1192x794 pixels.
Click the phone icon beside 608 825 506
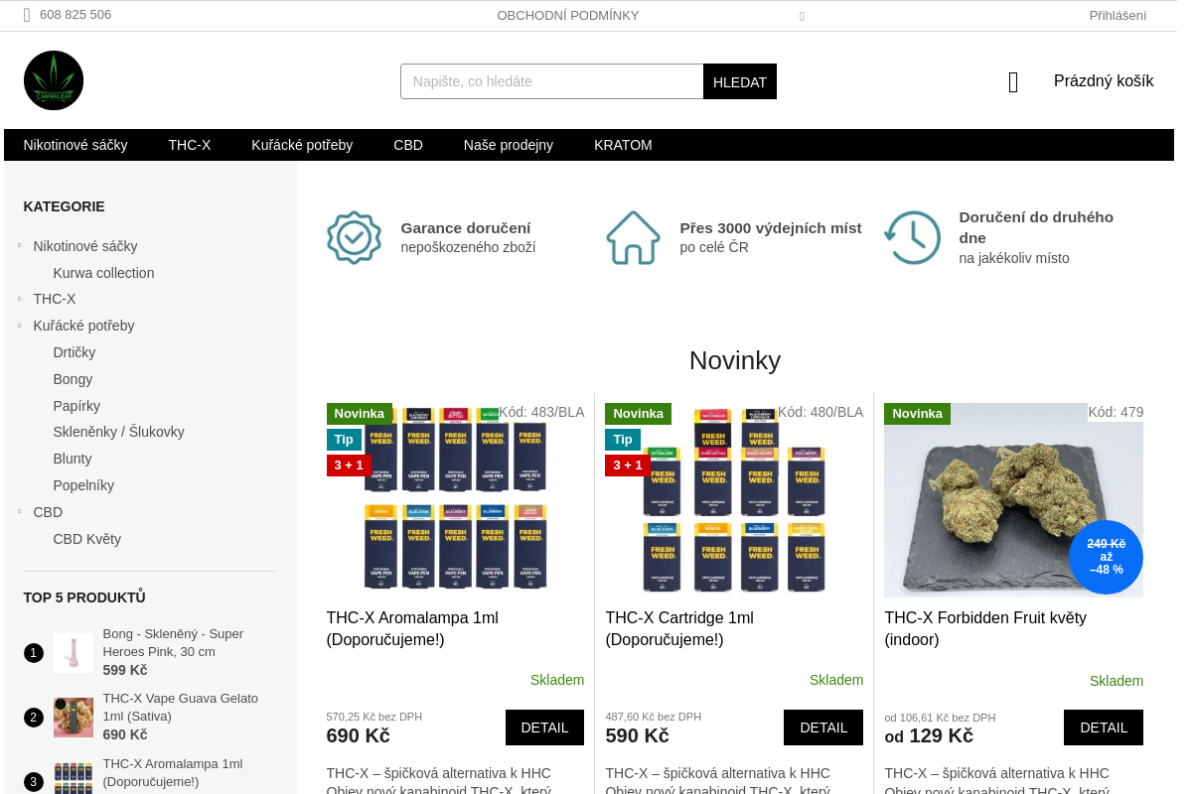27,15
